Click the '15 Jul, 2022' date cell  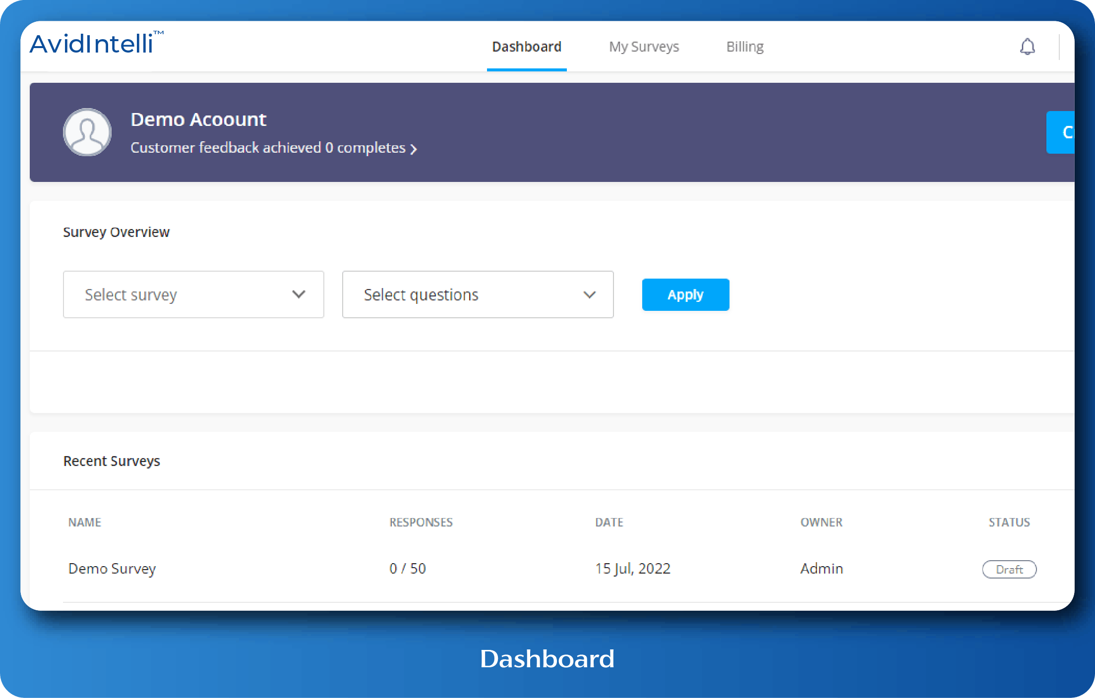coord(633,569)
